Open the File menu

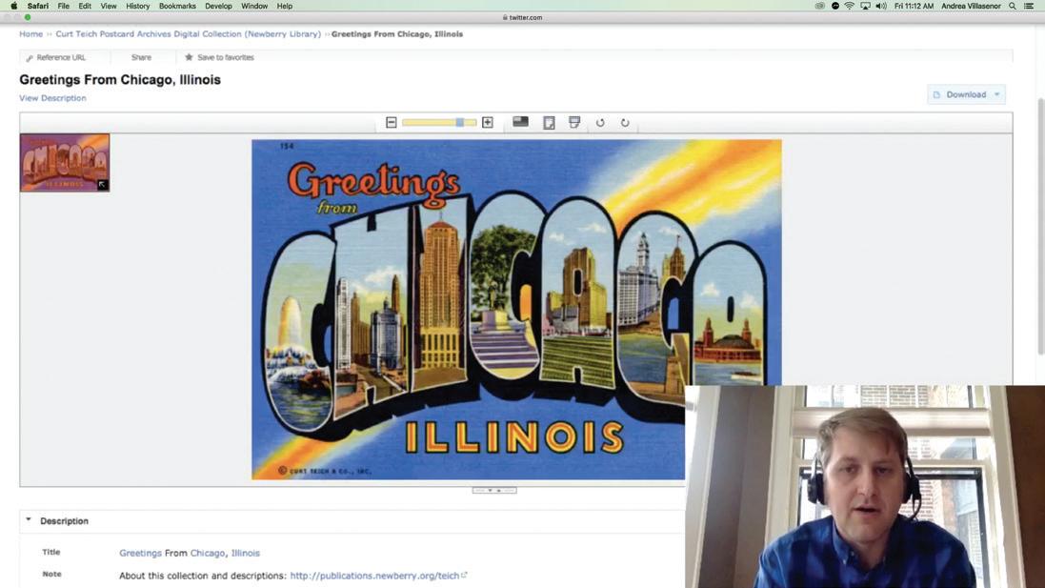pyautogui.click(x=63, y=6)
